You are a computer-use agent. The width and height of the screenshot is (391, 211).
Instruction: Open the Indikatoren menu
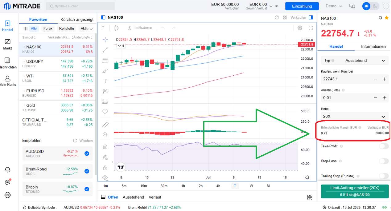pyautogui.click(x=140, y=28)
